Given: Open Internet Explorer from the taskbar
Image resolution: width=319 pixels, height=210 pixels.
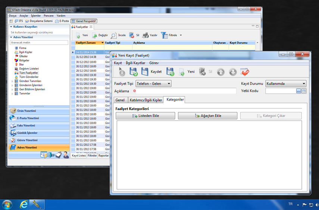Looking at the screenshot, I should point(24,204).
